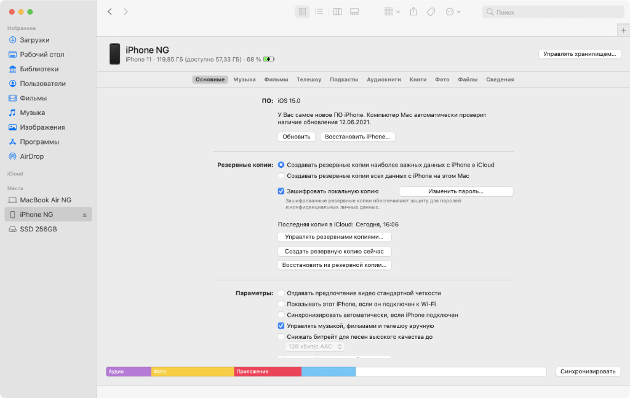This screenshot has height=398, width=630.
Task: Open AirDrop in the sidebar
Action: [x=32, y=156]
